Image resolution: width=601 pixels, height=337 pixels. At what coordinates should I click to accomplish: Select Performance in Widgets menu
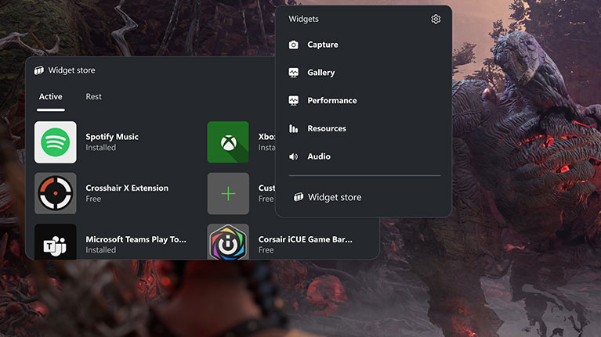[332, 101]
